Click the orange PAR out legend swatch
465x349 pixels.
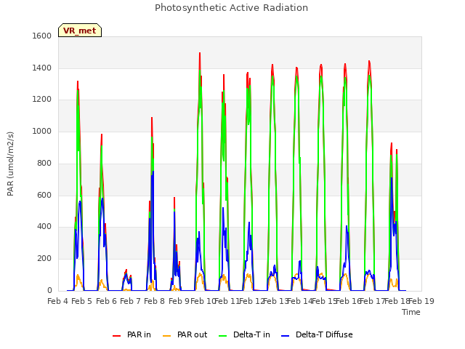167,336
